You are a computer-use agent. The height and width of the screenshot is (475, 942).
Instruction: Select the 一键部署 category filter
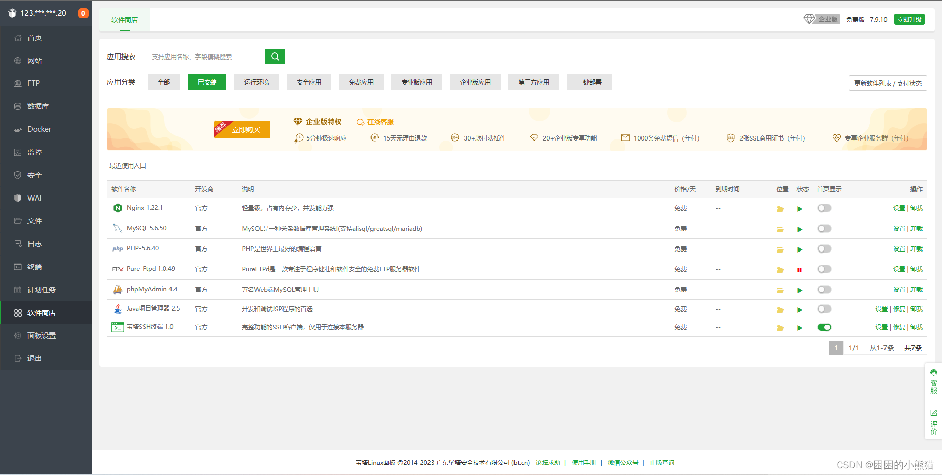(x=589, y=82)
